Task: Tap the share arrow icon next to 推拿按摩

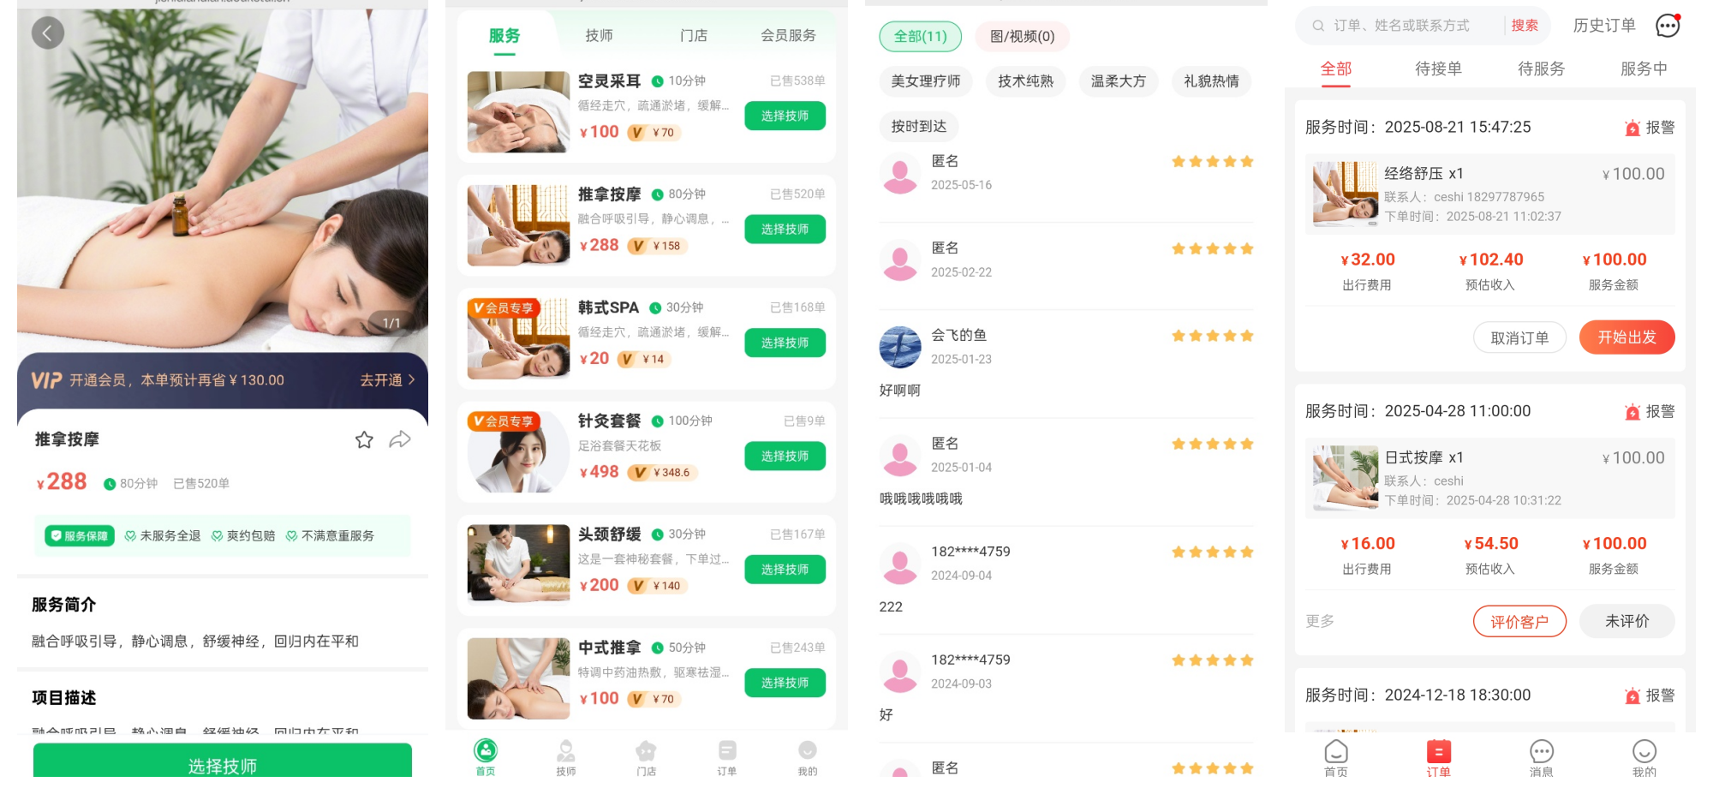Action: [400, 439]
